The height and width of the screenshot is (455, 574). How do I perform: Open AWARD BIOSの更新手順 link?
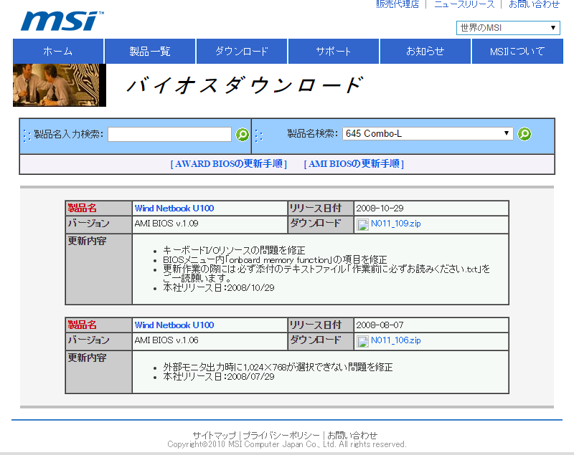click(229, 163)
